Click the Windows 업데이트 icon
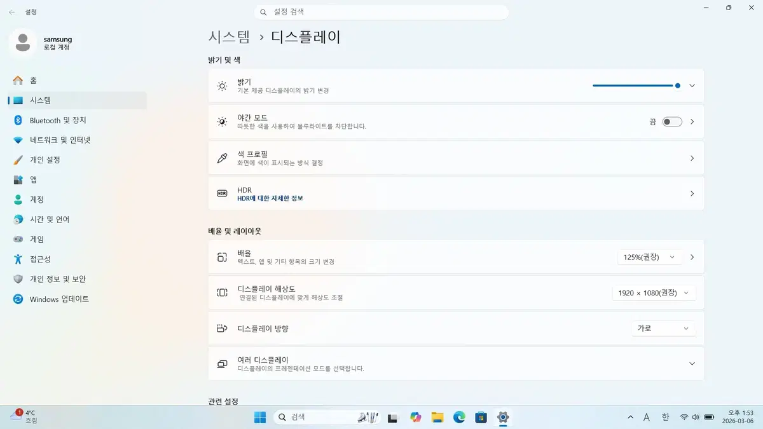This screenshot has height=429, width=763. (18, 299)
